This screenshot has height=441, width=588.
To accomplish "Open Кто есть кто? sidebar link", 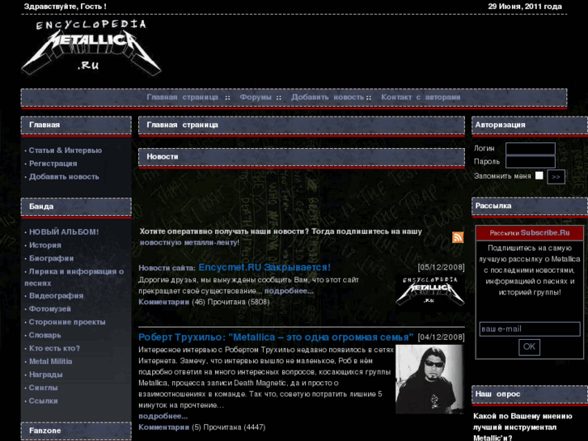I will pos(54,348).
